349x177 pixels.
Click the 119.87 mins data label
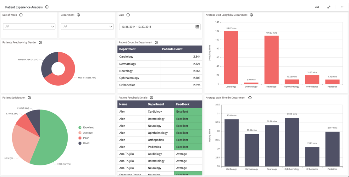231,29
